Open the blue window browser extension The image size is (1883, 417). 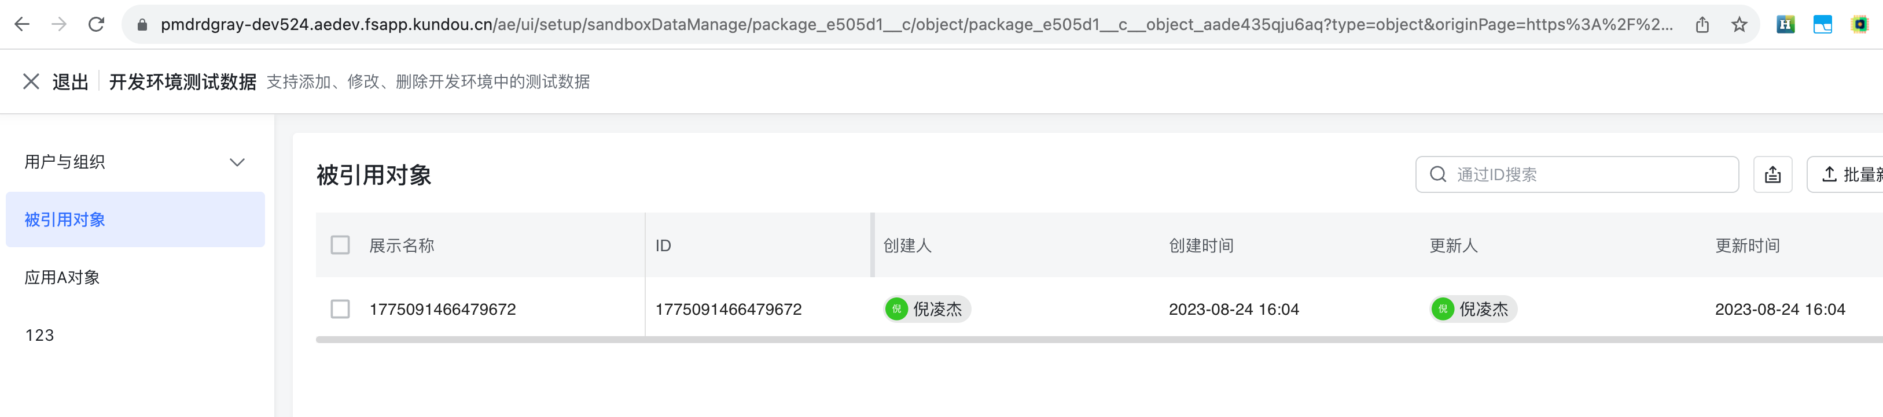pyautogui.click(x=1822, y=25)
